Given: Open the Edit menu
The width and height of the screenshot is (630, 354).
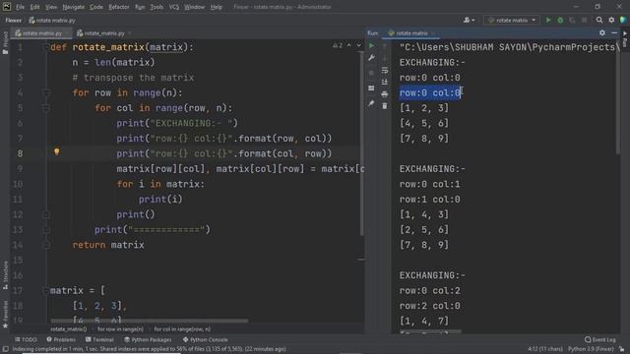Looking at the screenshot, I should pyautogui.click(x=35, y=7).
